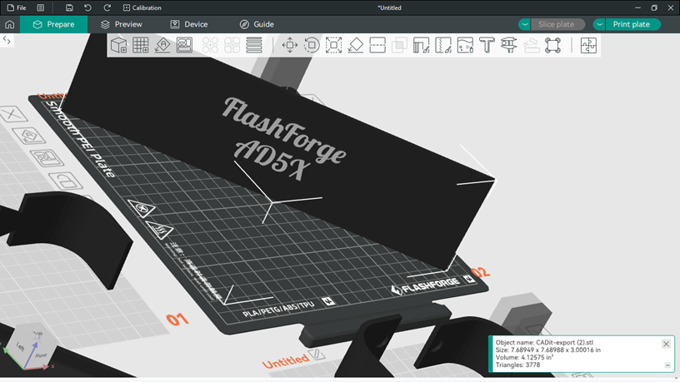
Task: Open the Measure caliper tool
Action: (x=509, y=45)
